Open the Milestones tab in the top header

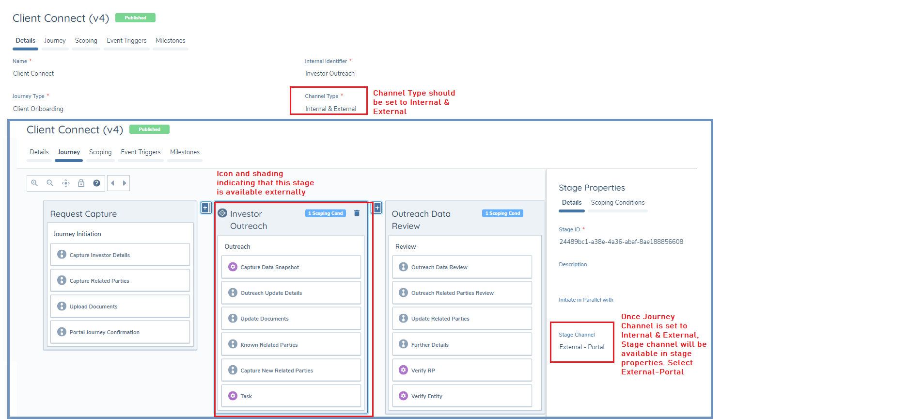tap(171, 41)
